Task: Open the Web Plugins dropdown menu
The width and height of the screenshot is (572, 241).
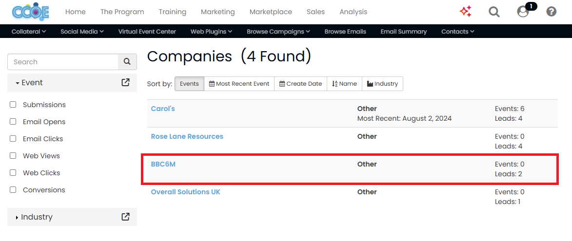Action: (x=211, y=32)
